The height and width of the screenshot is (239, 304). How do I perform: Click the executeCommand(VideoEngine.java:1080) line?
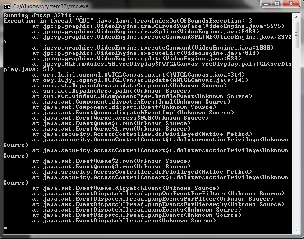(153, 48)
